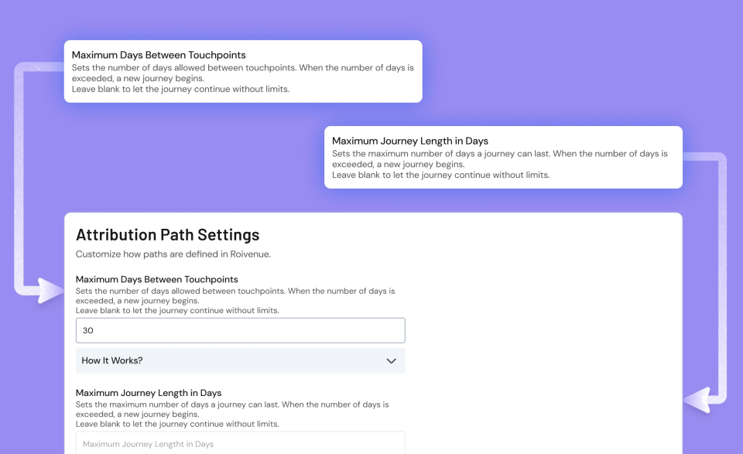
Task: Expand the How It Works? section
Action: click(x=240, y=360)
